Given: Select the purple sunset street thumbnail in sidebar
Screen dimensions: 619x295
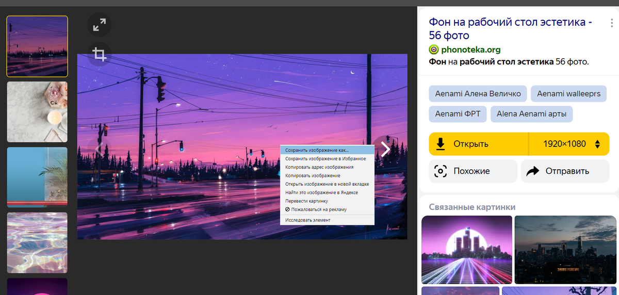Looking at the screenshot, I should pos(37,46).
